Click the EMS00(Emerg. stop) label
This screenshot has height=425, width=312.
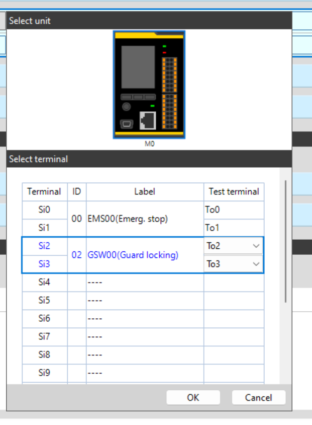(128, 219)
